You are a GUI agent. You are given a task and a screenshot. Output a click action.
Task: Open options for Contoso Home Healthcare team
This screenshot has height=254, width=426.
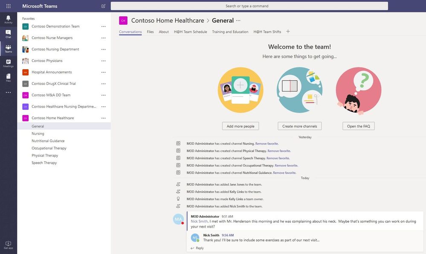[x=104, y=118]
